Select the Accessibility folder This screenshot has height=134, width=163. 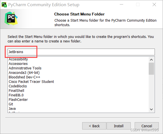coord(18,59)
